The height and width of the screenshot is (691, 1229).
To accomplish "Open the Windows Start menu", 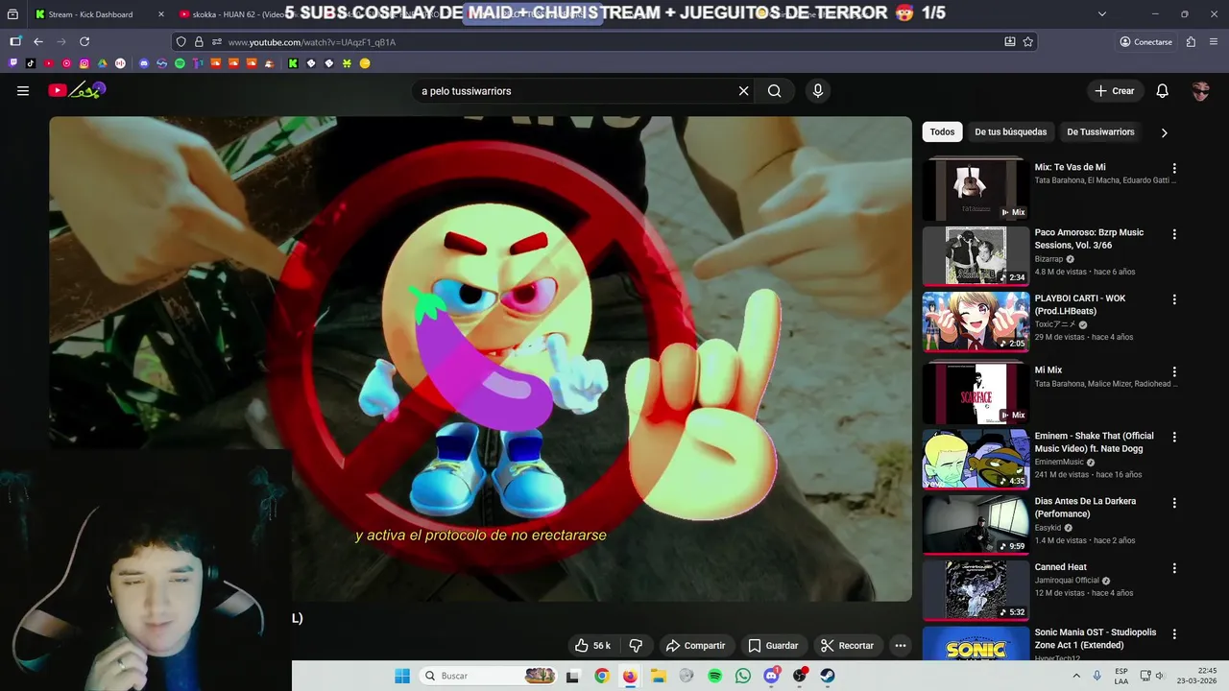I will click(402, 676).
